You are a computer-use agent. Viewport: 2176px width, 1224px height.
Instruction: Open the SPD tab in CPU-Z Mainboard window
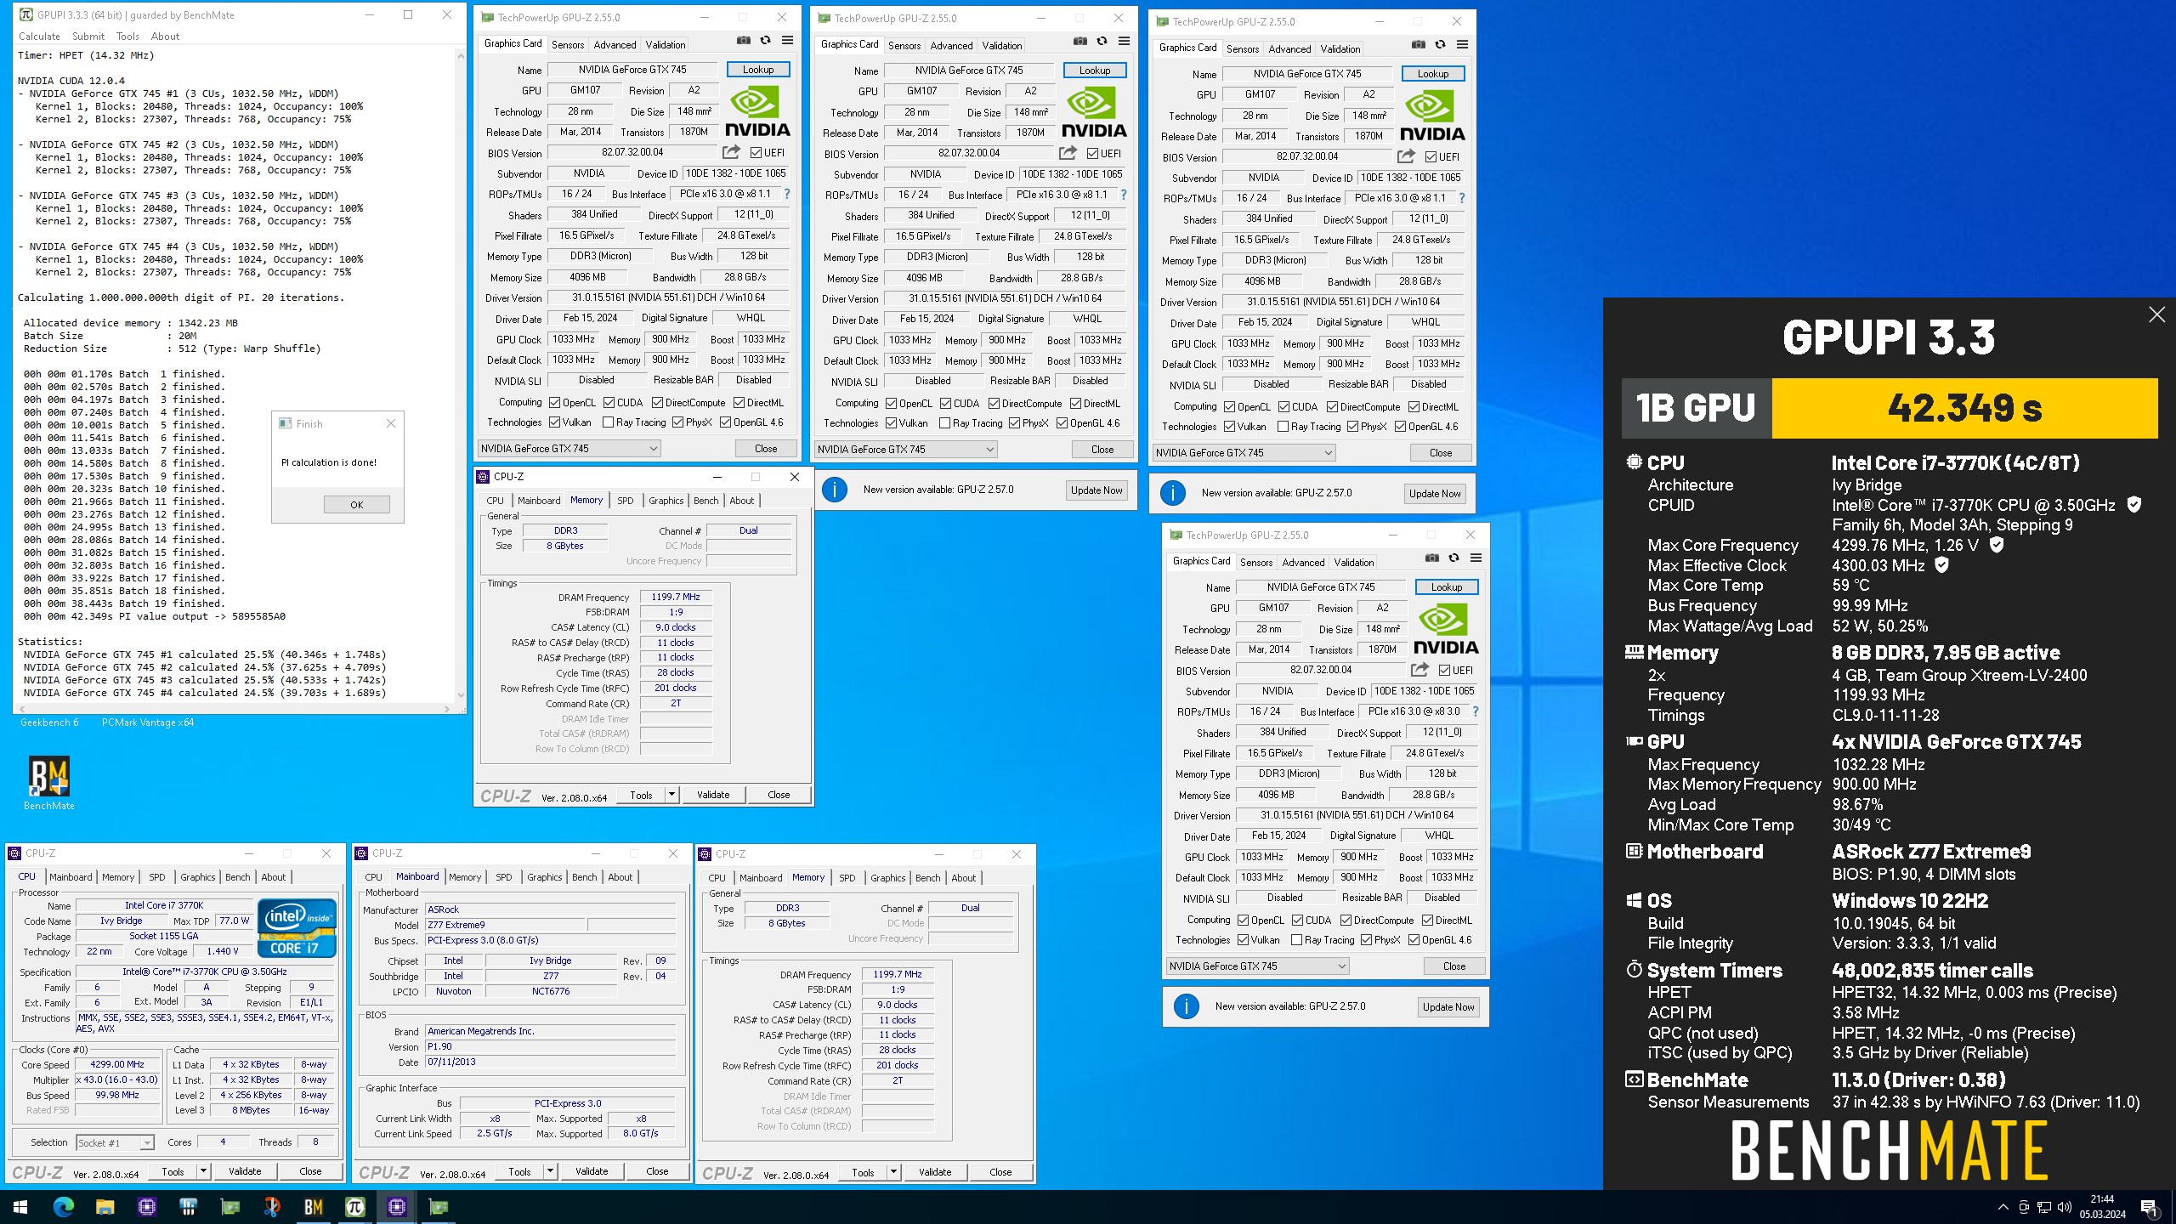pyautogui.click(x=504, y=877)
